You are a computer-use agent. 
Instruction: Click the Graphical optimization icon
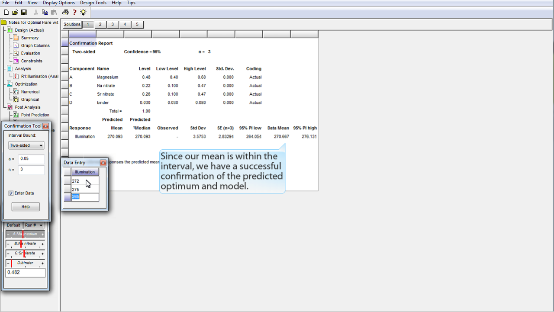(16, 100)
